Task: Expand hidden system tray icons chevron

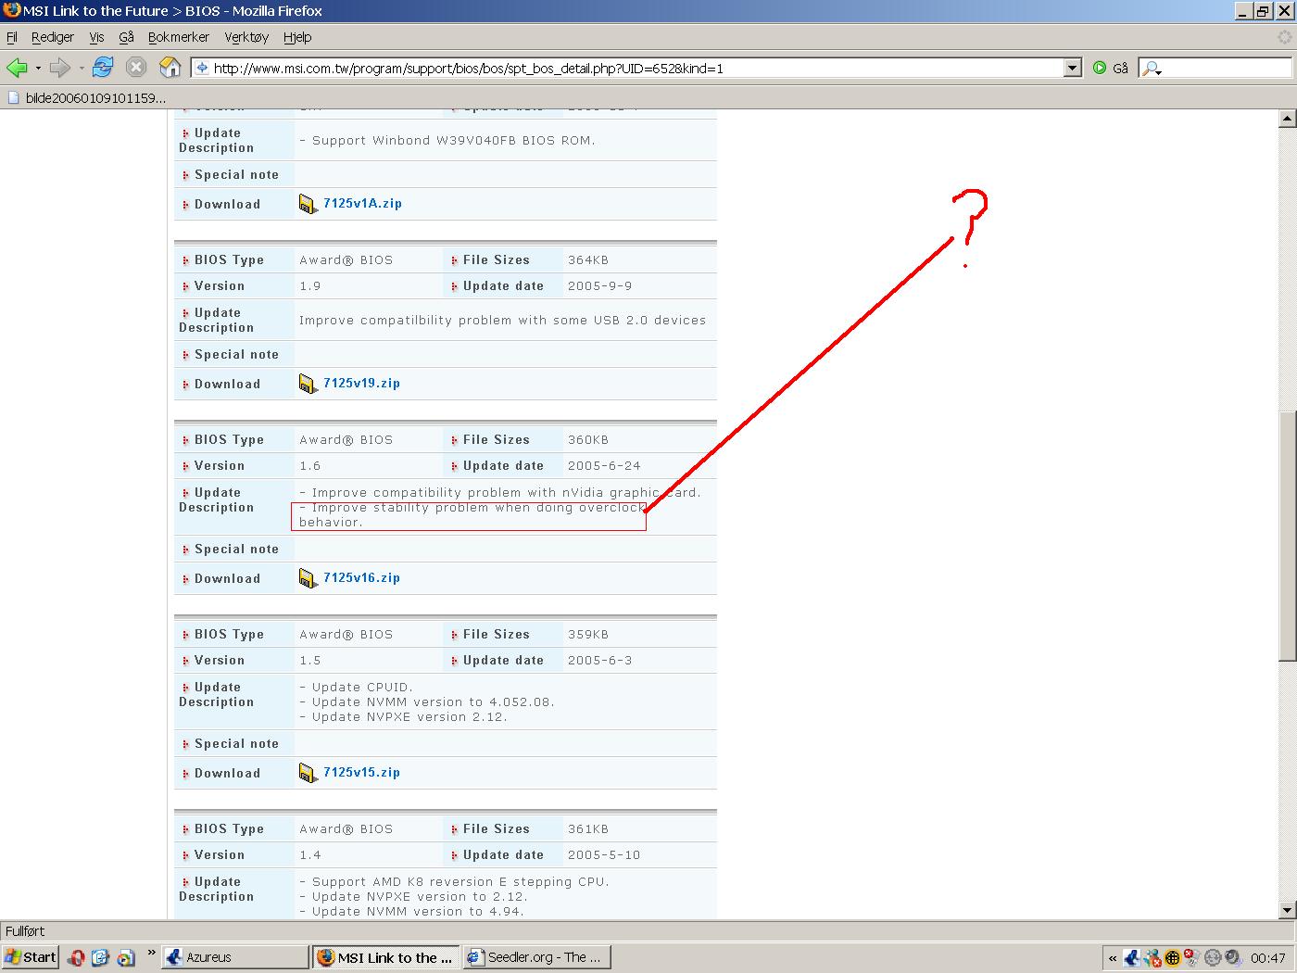Action: click(x=1112, y=958)
